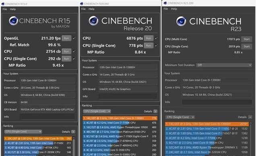Open Minimum Test Duration dropdown in R23
Image resolution: width=256 pixels, height=156 pixels.
click(x=224, y=65)
